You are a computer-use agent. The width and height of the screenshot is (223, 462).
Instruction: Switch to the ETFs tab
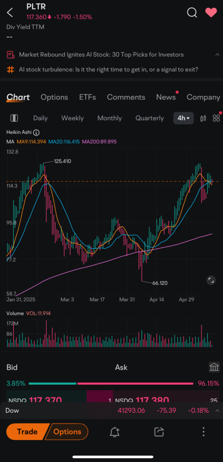[88, 97]
